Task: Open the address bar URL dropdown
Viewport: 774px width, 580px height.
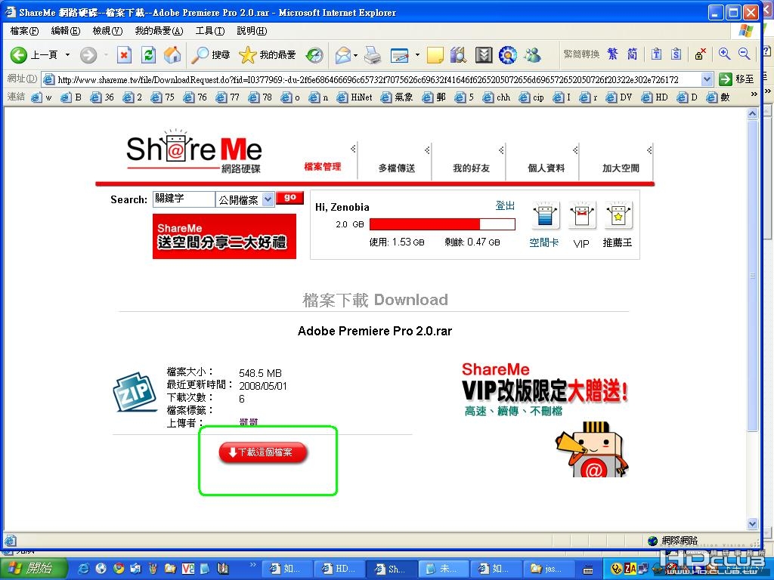Action: pos(707,79)
